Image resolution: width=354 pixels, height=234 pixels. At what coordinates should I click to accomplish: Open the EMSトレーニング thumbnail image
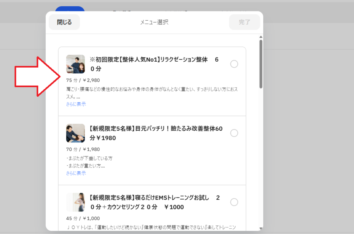point(75,202)
